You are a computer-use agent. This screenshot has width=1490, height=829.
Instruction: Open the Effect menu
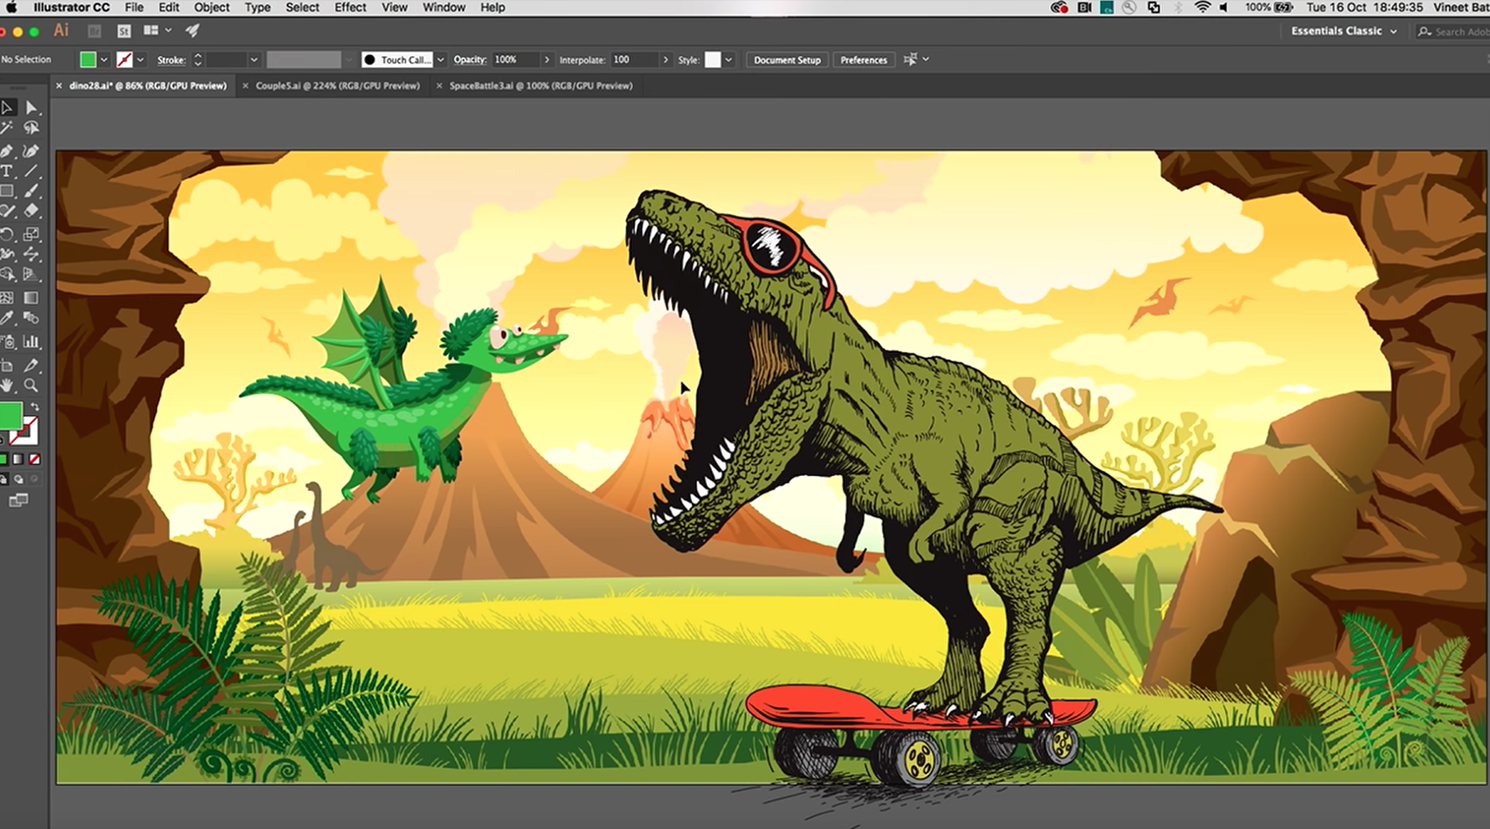tap(350, 8)
